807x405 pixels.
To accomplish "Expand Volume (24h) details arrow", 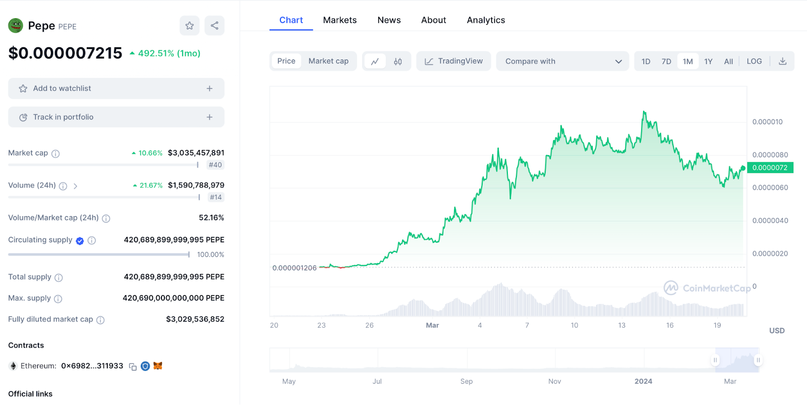I will click(75, 186).
